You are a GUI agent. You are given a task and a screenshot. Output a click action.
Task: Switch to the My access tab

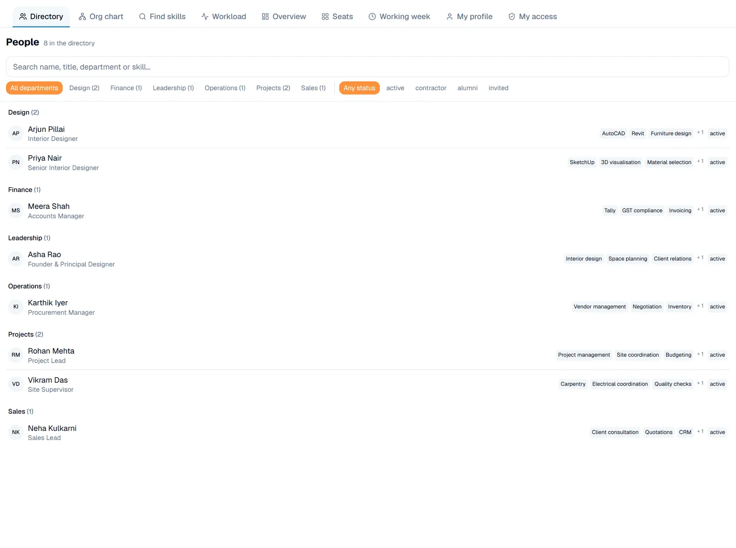532,17
